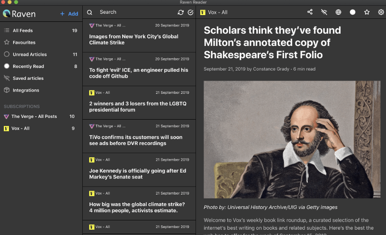Screen dimensions: 386x235
Task: Select The Verge - All Posts subscription
Action: point(39,116)
